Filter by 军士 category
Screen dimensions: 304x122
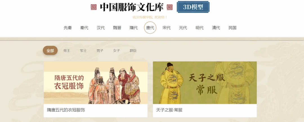[x=83, y=51]
